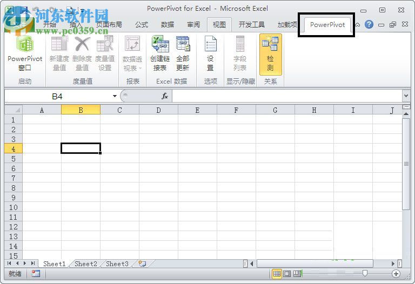Expand the formula bar
The image size is (415, 284).
[406, 96]
